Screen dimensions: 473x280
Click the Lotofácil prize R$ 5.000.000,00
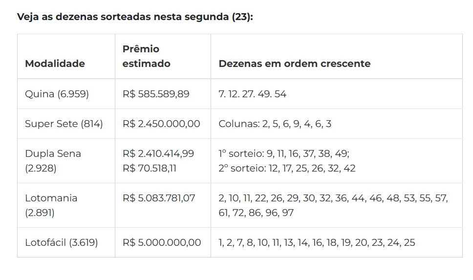[x=162, y=242]
